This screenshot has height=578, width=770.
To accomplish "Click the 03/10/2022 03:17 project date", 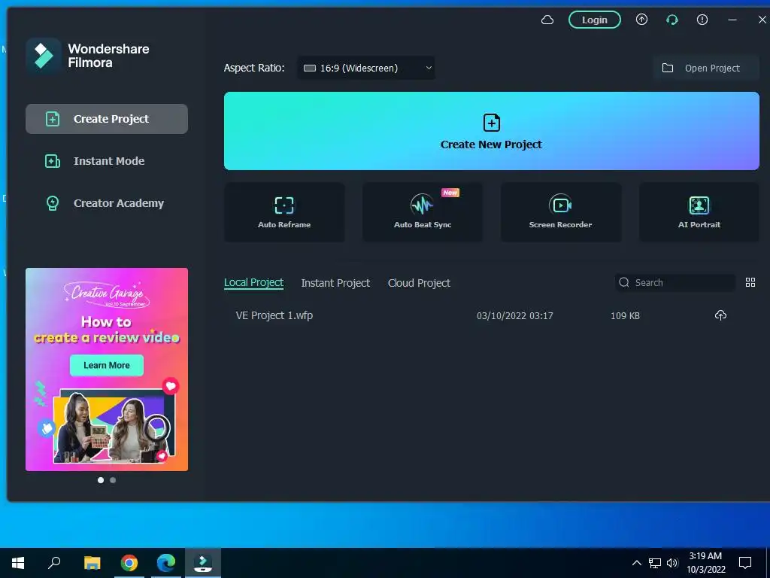I will 514,316.
